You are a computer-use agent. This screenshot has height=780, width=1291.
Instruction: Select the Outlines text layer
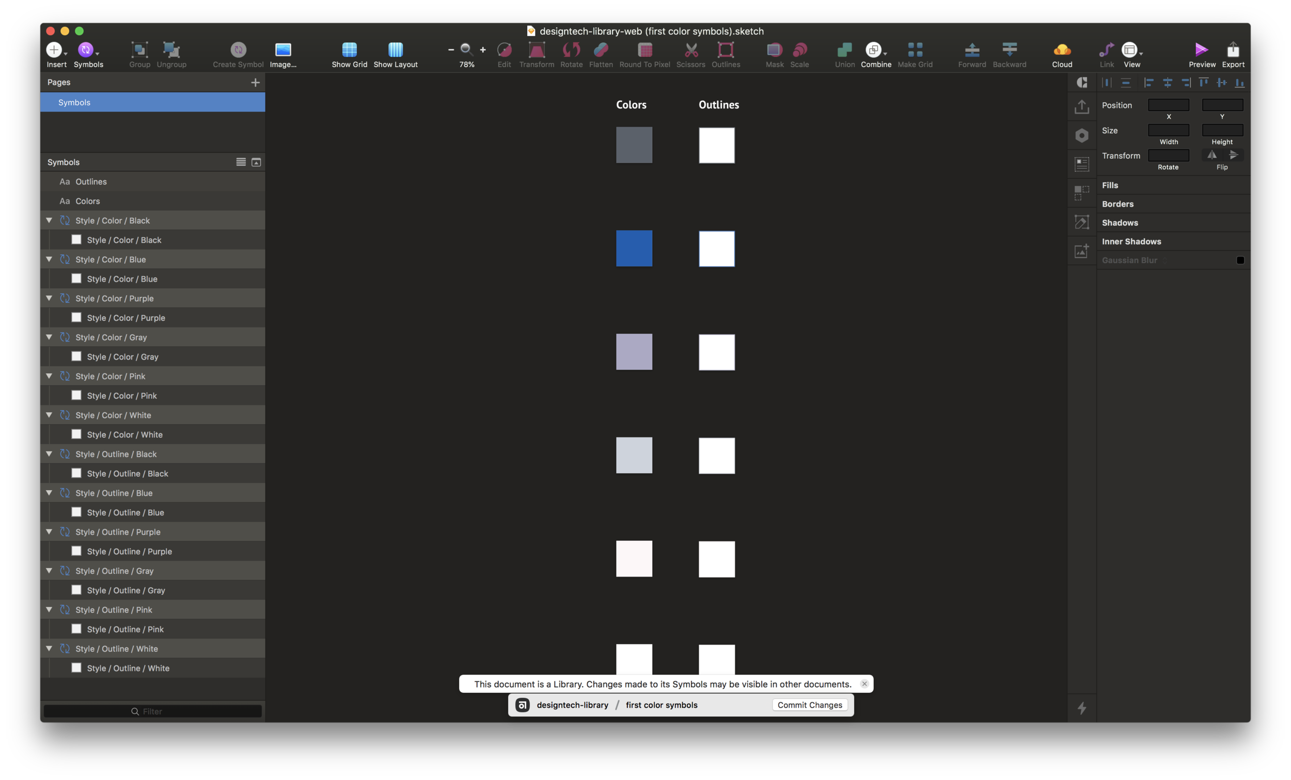click(152, 181)
